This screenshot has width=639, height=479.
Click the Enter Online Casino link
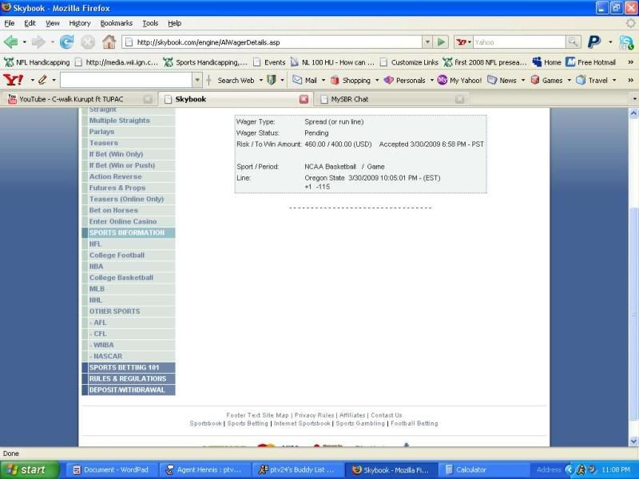(123, 222)
